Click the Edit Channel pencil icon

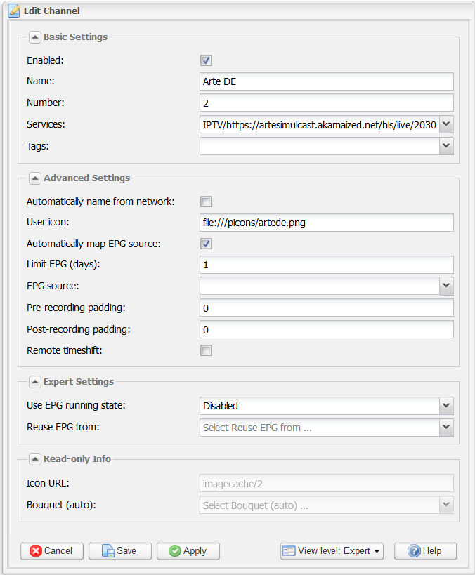[x=14, y=11]
